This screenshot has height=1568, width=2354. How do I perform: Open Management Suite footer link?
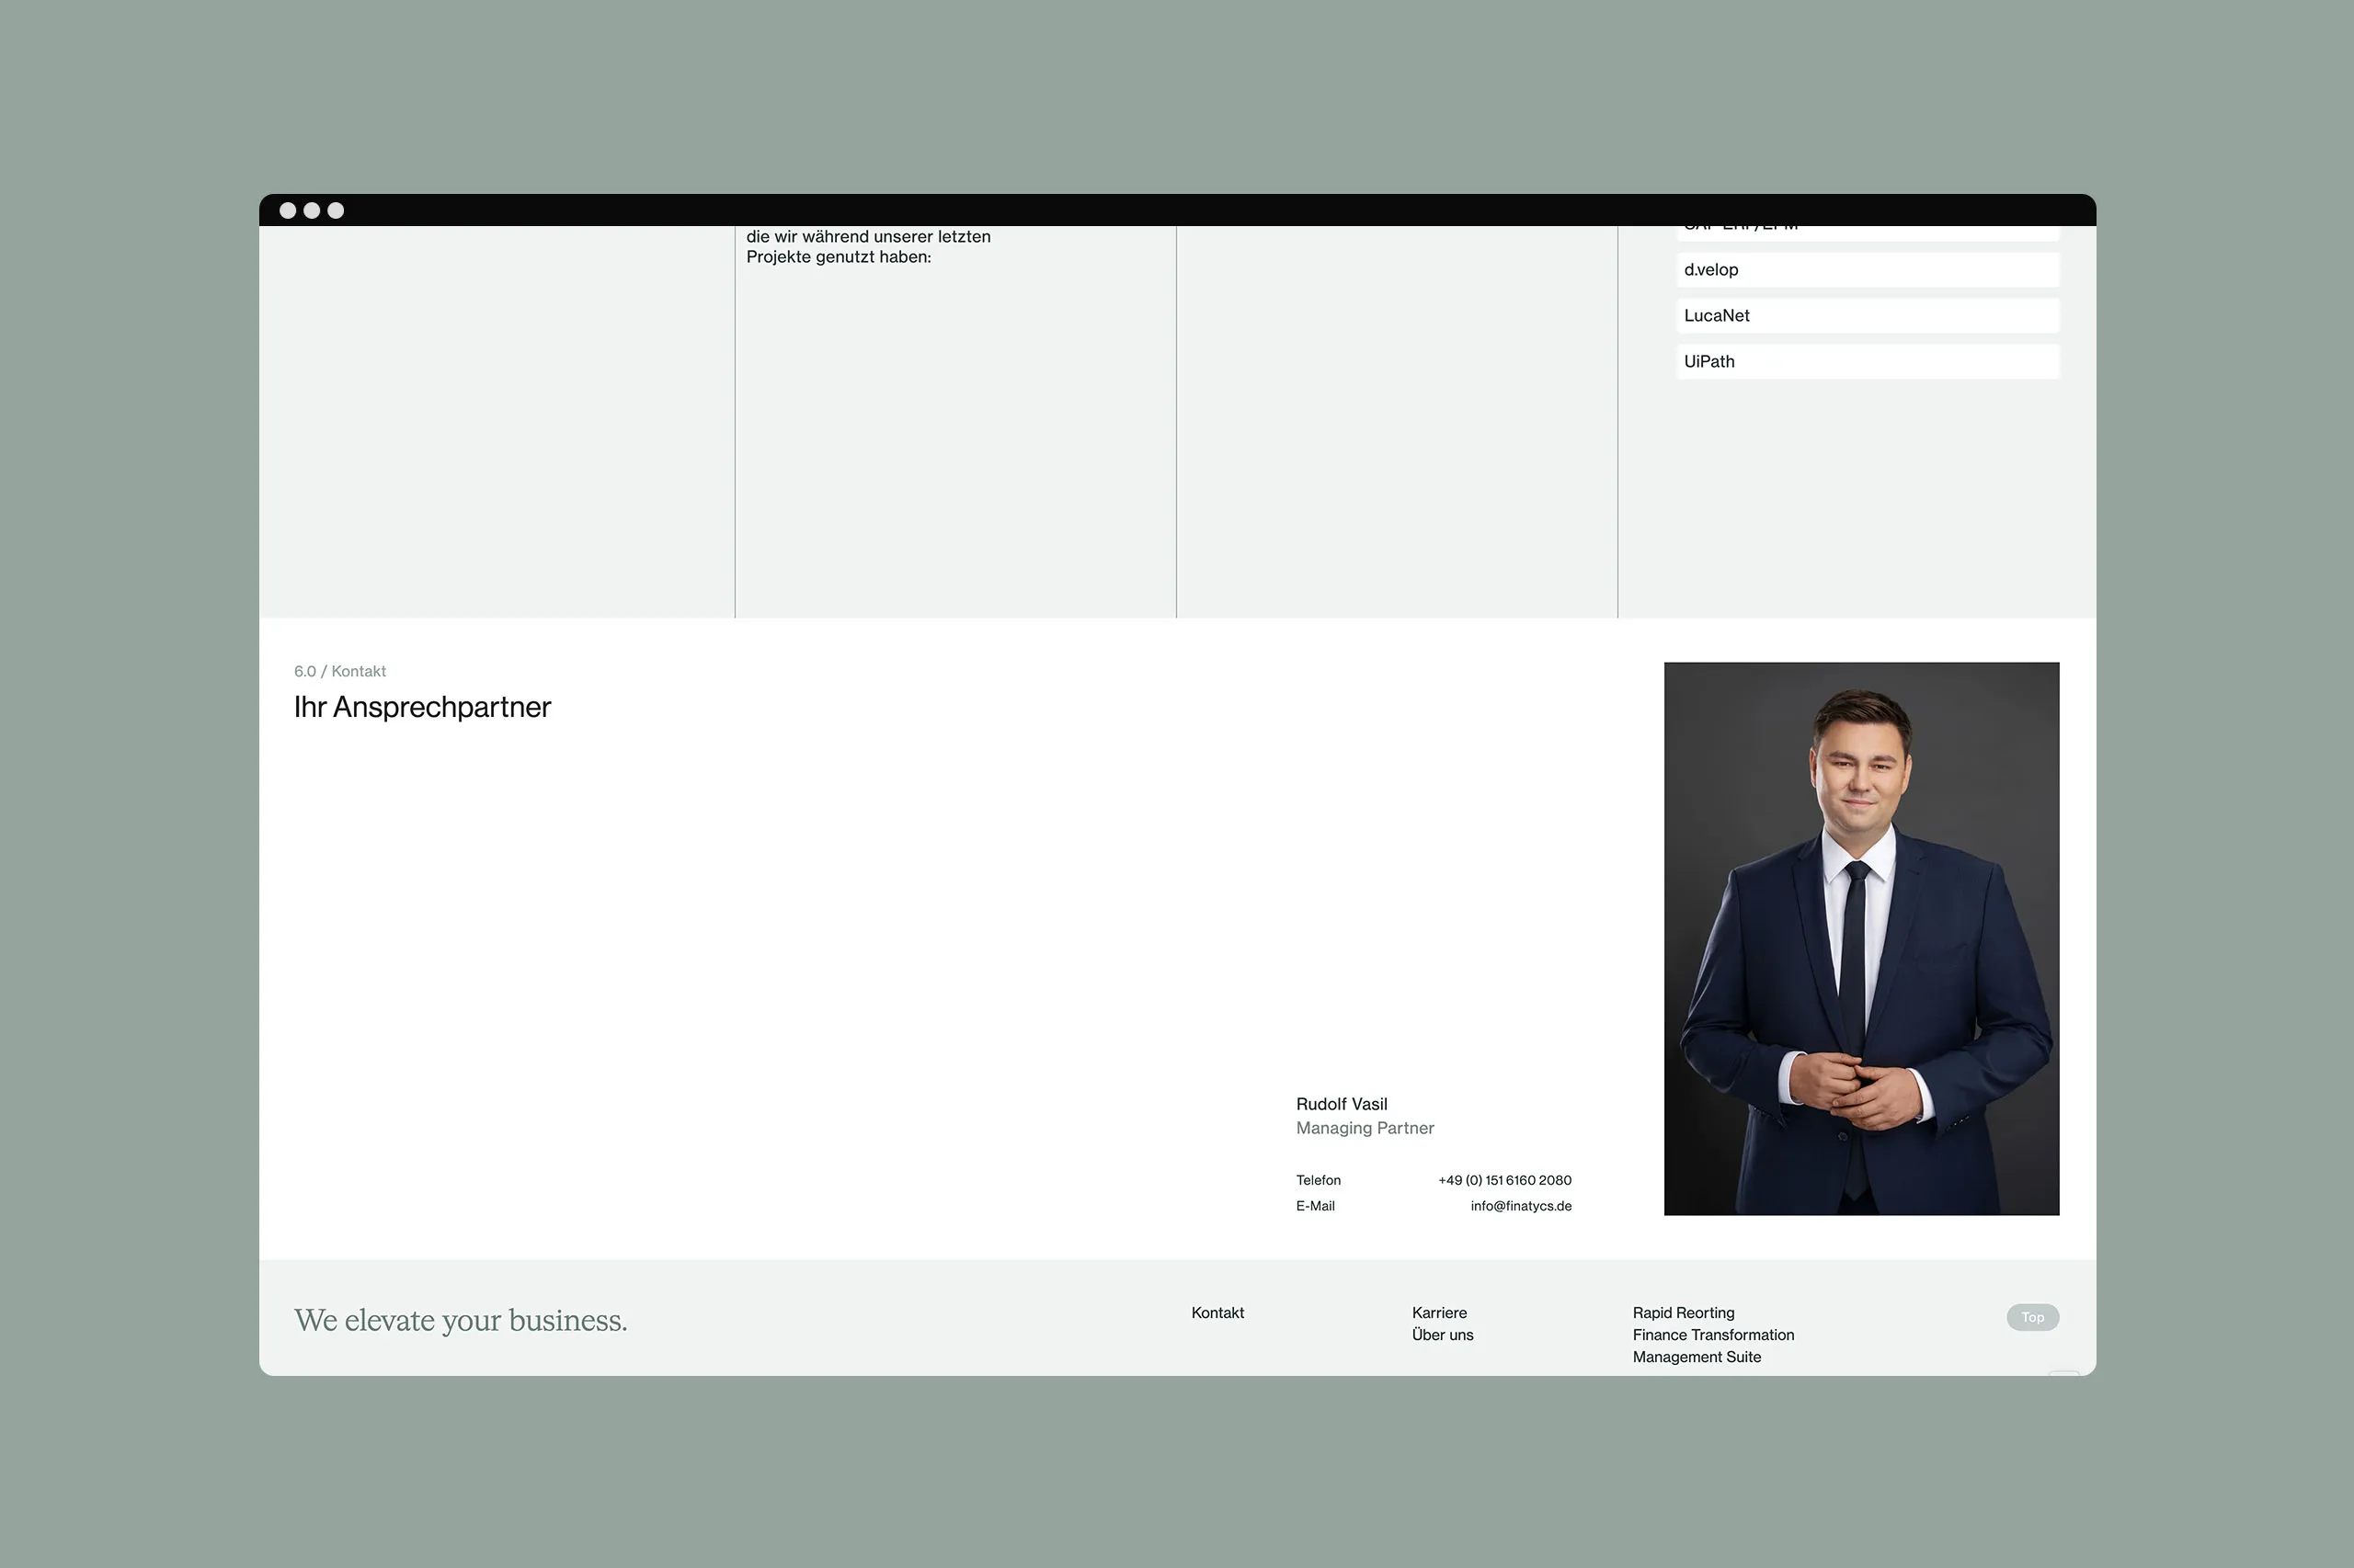coord(1697,1357)
